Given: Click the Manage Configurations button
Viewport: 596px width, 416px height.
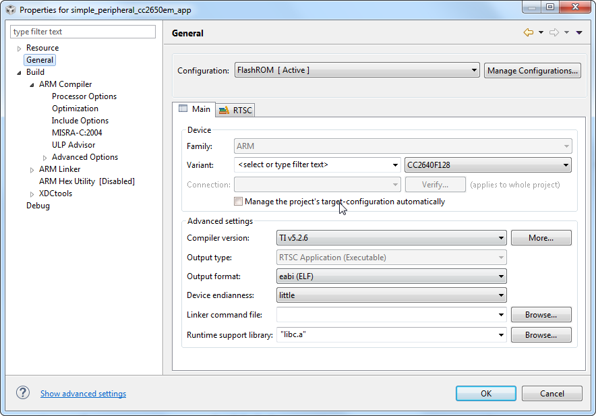Looking at the screenshot, I should (x=532, y=70).
